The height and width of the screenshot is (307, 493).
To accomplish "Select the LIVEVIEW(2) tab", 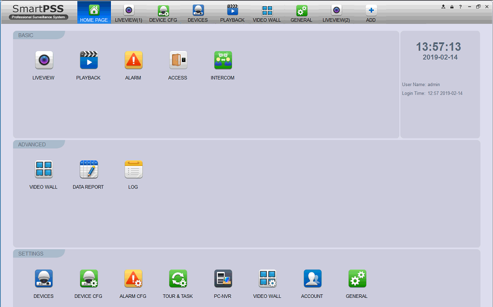I will (336, 13).
